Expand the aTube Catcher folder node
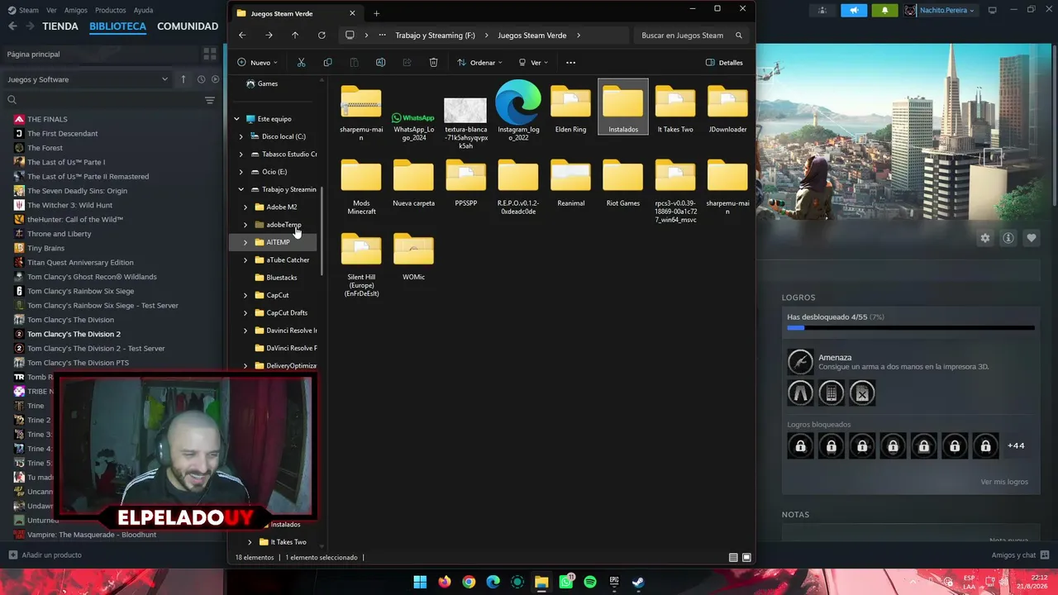 tap(245, 260)
